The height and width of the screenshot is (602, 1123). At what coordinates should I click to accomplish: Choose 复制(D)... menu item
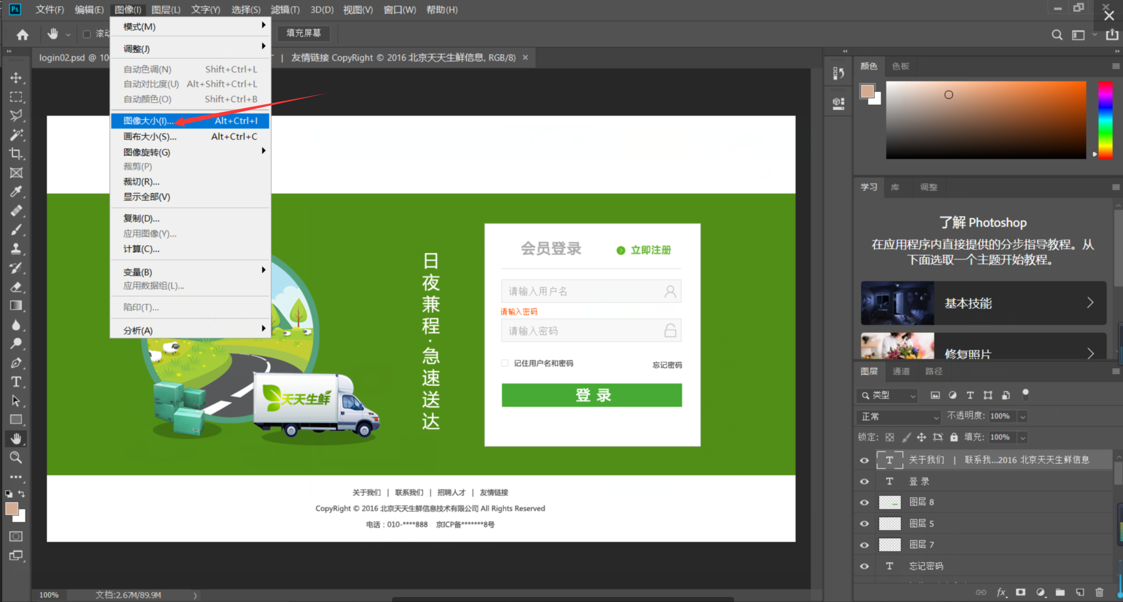190,218
